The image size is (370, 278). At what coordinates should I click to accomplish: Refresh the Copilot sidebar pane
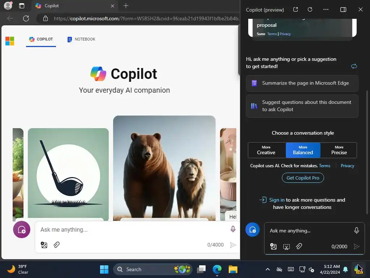point(310,9)
